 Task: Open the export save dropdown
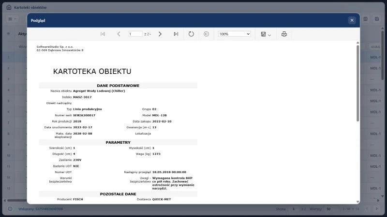click(266, 34)
